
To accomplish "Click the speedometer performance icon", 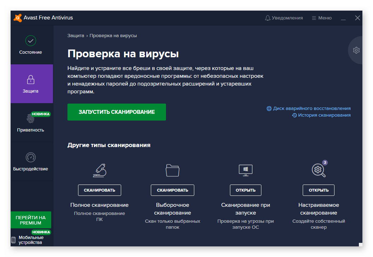I will (x=31, y=157).
